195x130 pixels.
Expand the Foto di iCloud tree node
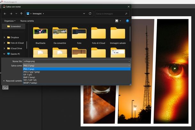click(x=4, y=43)
